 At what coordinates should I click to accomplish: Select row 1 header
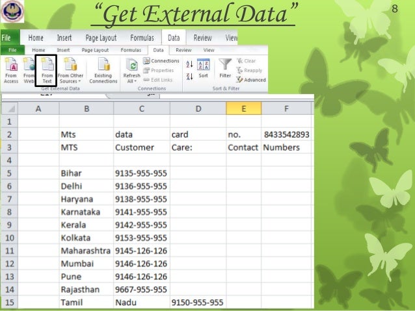click(x=10, y=121)
